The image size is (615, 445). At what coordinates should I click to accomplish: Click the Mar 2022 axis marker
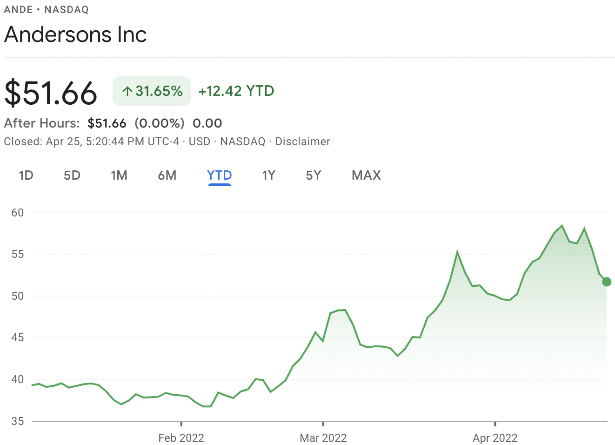(x=323, y=438)
